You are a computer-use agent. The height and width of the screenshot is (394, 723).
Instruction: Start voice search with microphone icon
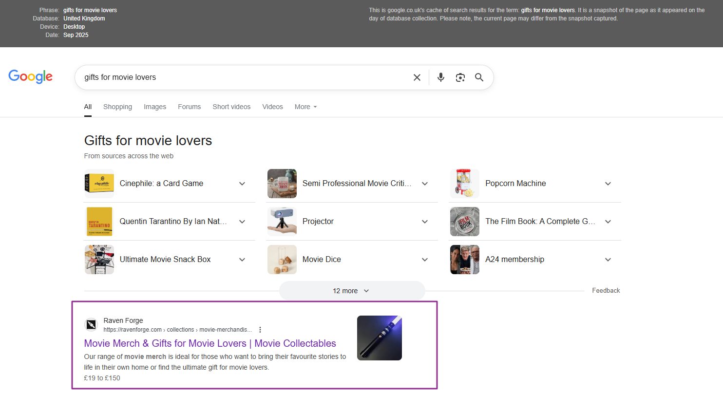[x=441, y=77]
